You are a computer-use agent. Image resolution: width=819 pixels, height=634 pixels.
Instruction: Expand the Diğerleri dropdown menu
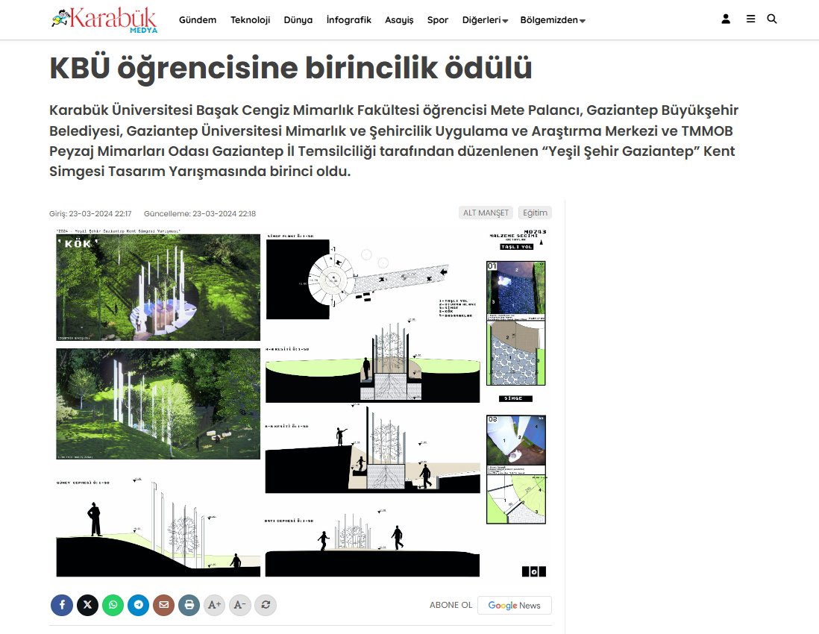(485, 20)
